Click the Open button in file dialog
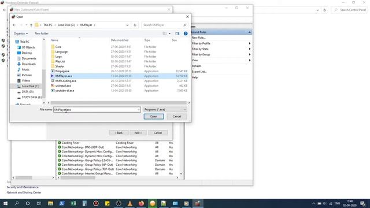Image resolution: width=370 pixels, height=208 pixels. (154, 117)
